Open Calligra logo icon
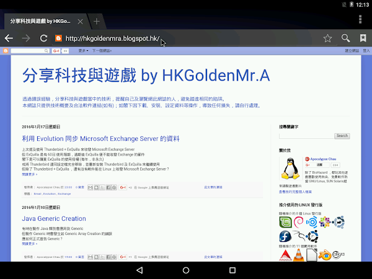The image size is (372, 279). click(x=339, y=255)
